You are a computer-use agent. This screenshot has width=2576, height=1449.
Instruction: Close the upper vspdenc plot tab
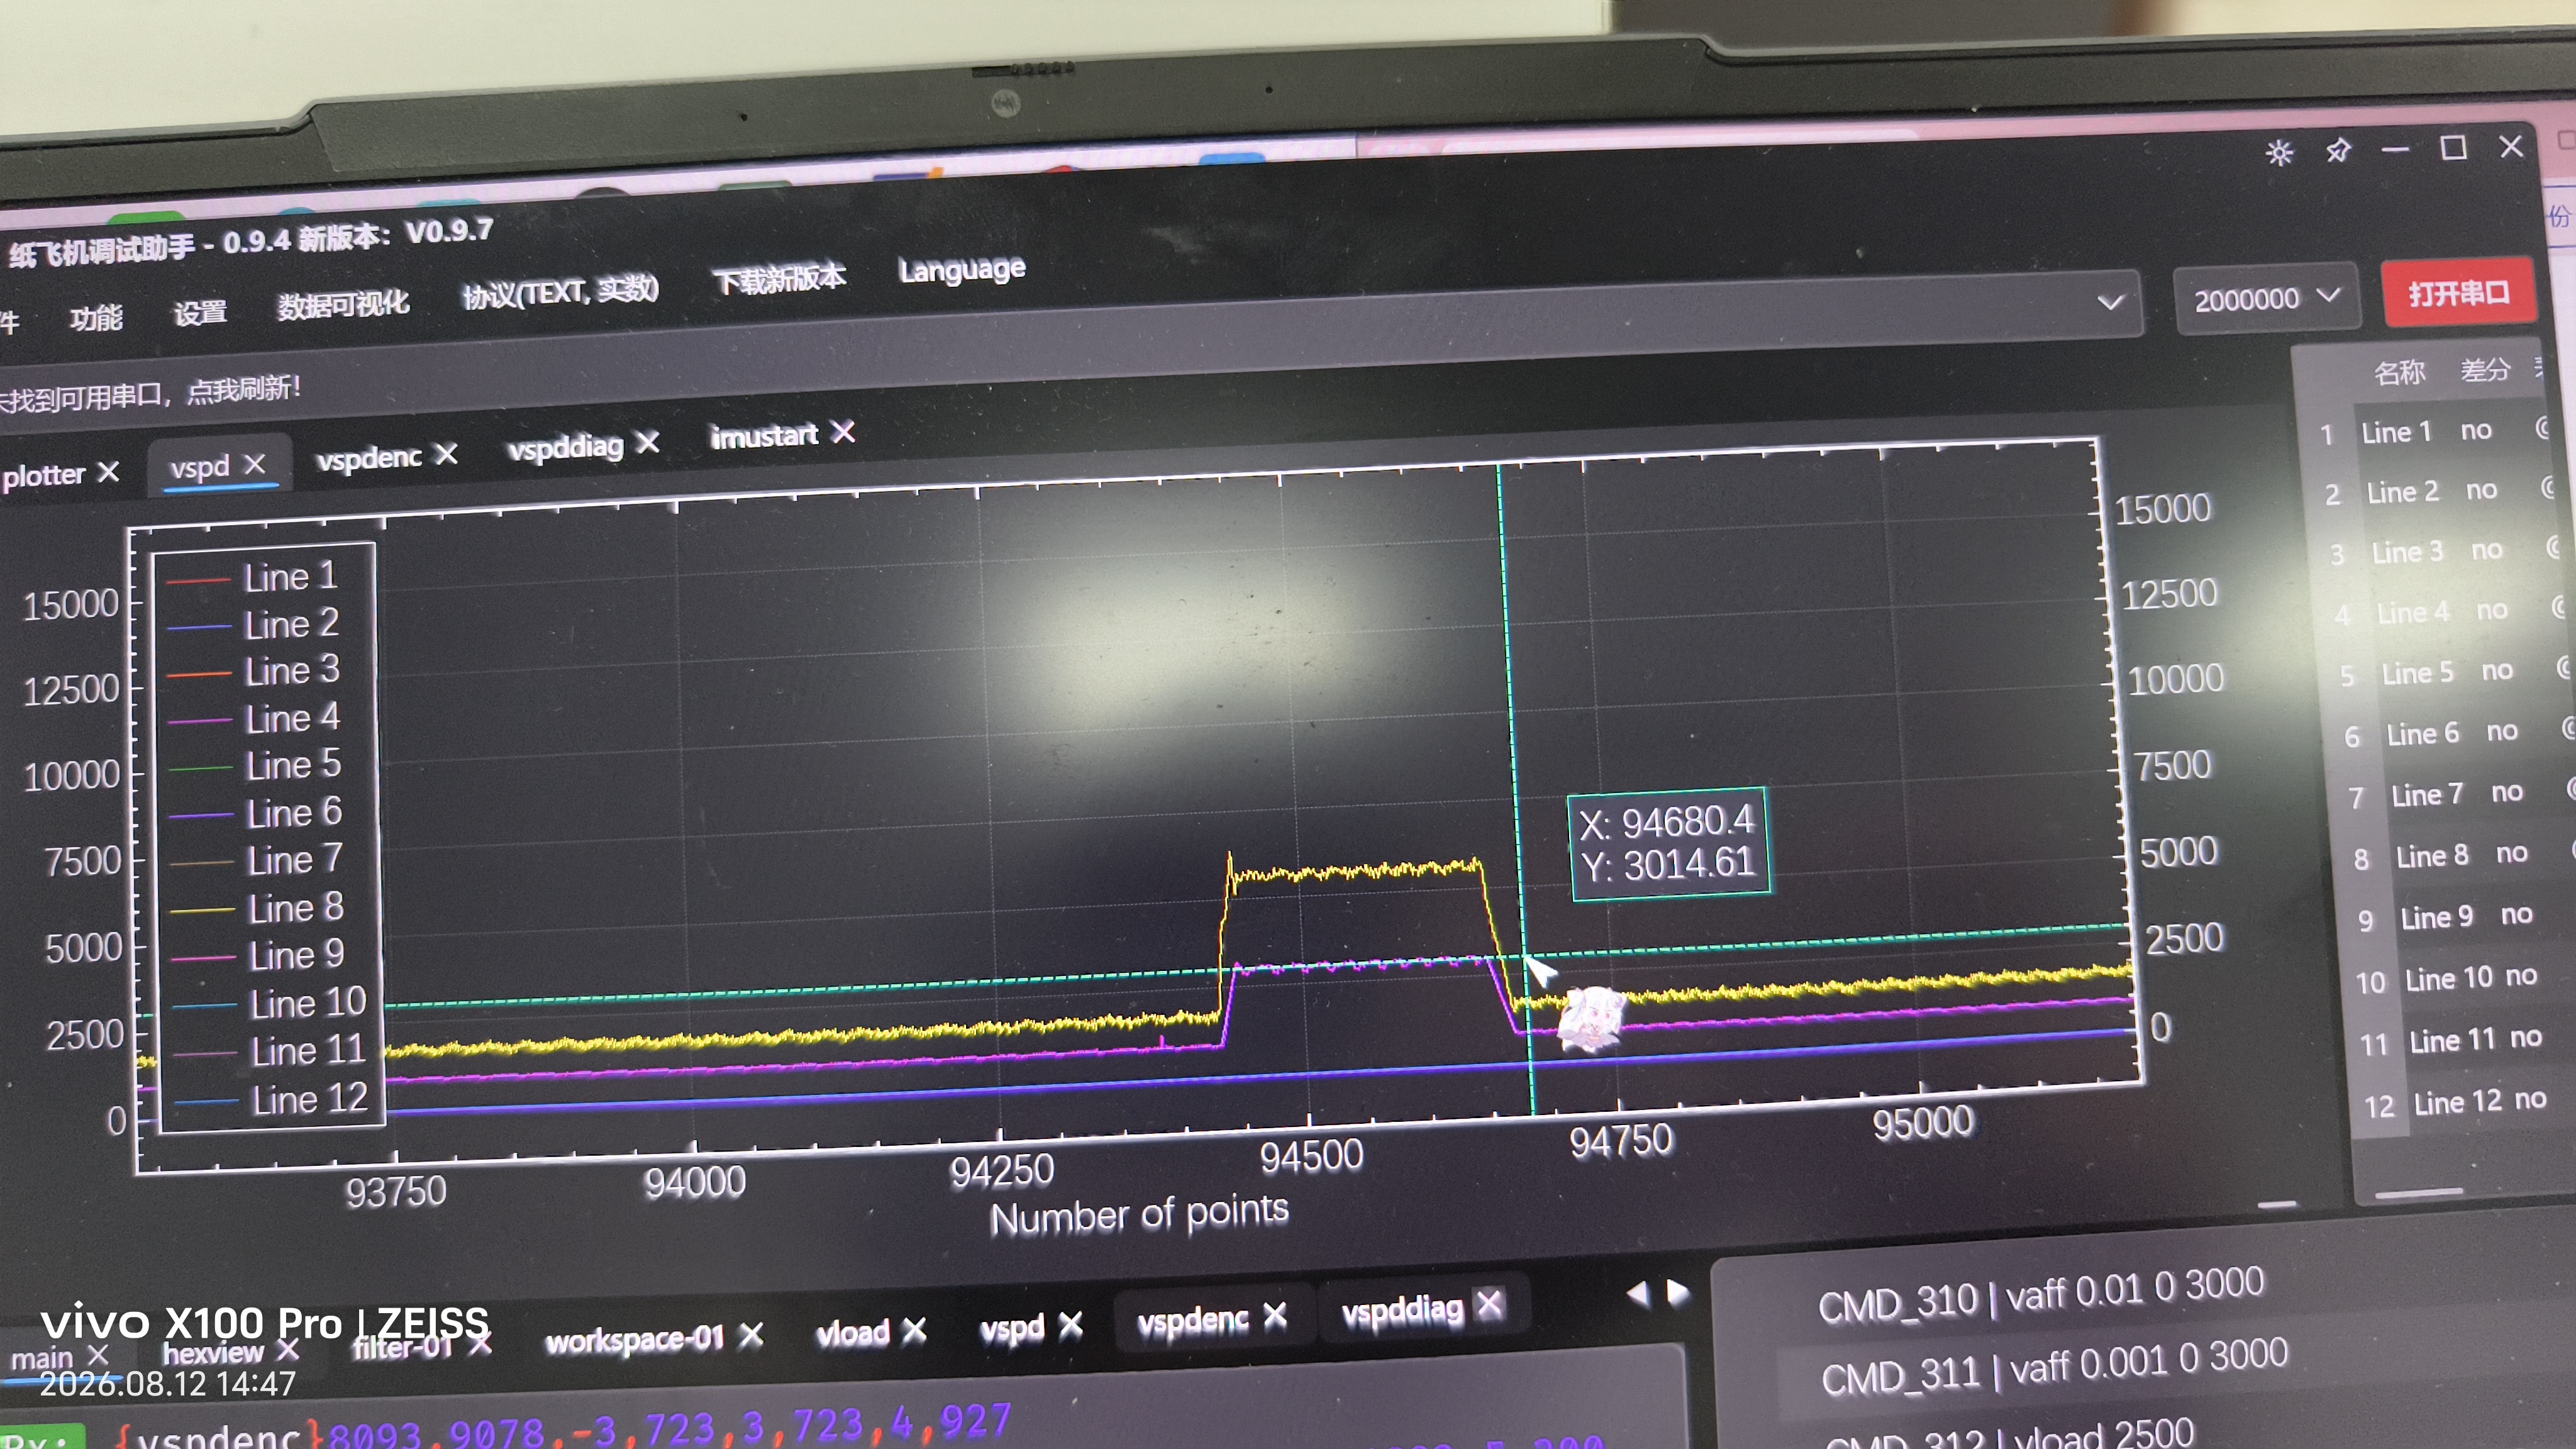click(446, 454)
